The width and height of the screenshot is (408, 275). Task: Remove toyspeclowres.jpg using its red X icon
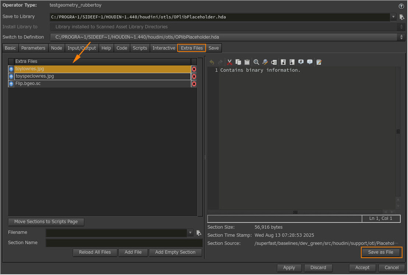[x=194, y=76]
